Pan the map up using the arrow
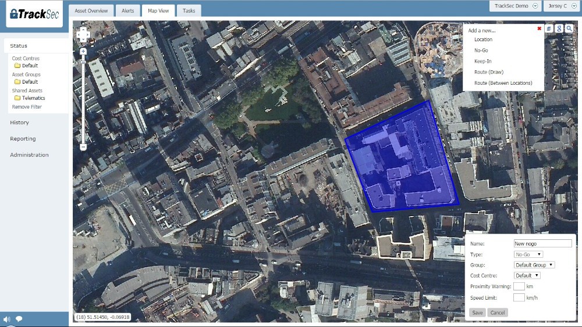The height and width of the screenshot is (327, 582). (83, 29)
